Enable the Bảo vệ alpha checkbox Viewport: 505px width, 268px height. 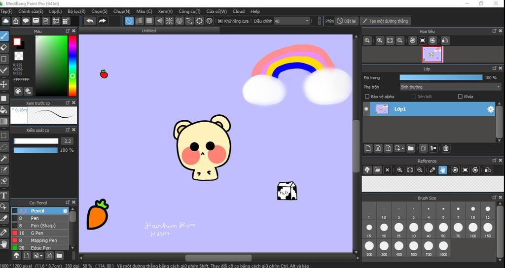click(x=366, y=97)
